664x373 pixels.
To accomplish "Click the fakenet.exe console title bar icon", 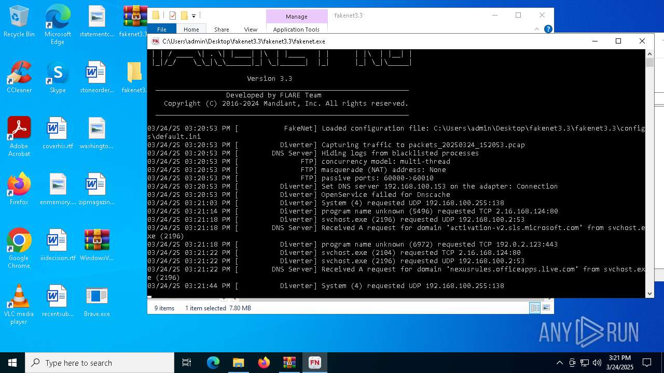I will [x=155, y=41].
